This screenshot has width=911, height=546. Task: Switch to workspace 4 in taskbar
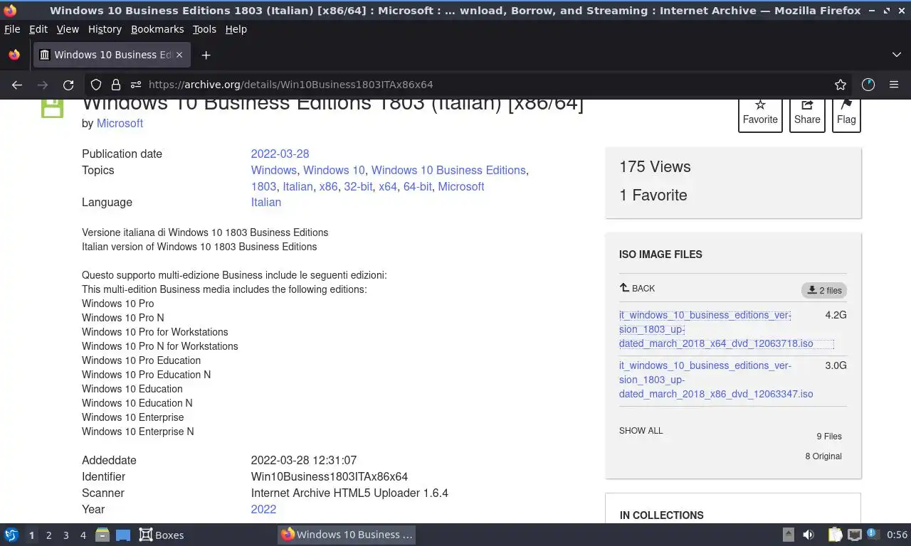(x=83, y=535)
